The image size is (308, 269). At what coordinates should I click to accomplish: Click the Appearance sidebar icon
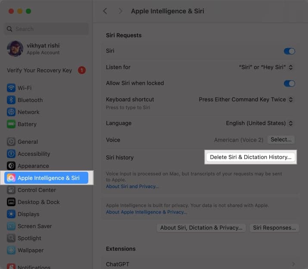[x=11, y=166]
